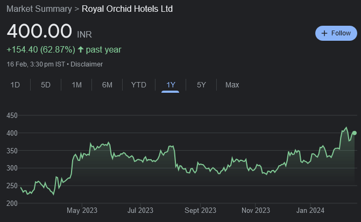Click the green up arrow next to past year
This screenshot has width=361, height=222.
pos(81,49)
